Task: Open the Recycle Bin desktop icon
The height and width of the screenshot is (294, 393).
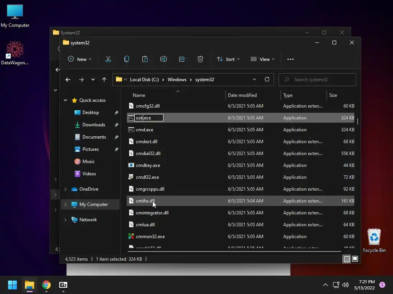Action: pos(374,240)
